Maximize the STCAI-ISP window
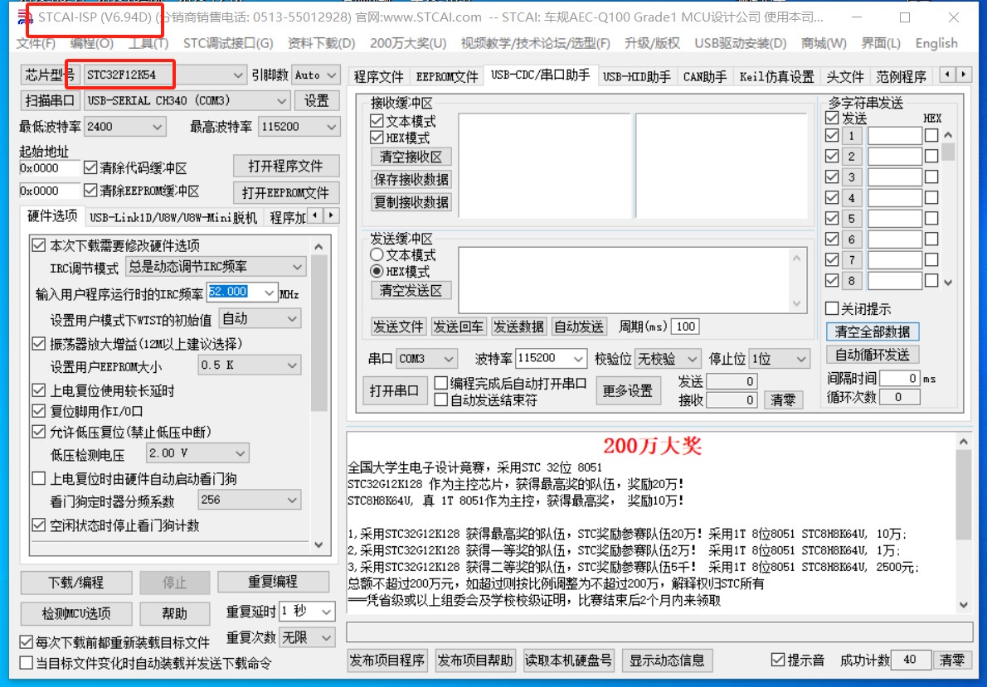The width and height of the screenshot is (987, 687). point(905,17)
